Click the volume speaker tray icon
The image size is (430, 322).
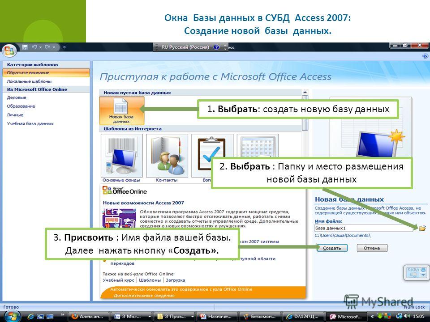(407, 317)
